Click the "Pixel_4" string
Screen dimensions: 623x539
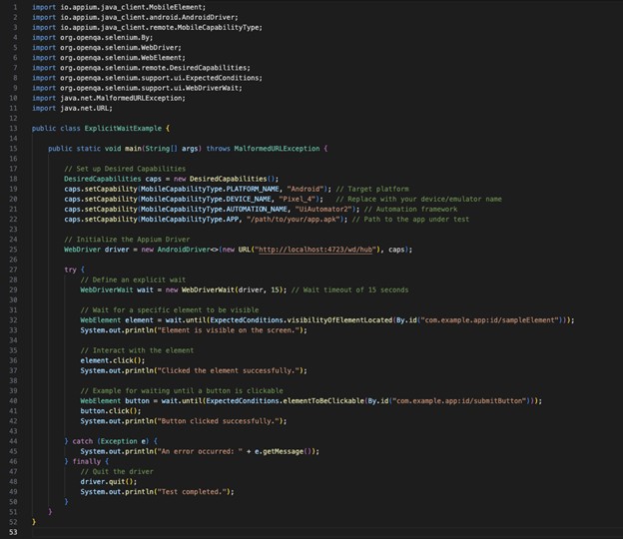pyautogui.click(x=298, y=199)
